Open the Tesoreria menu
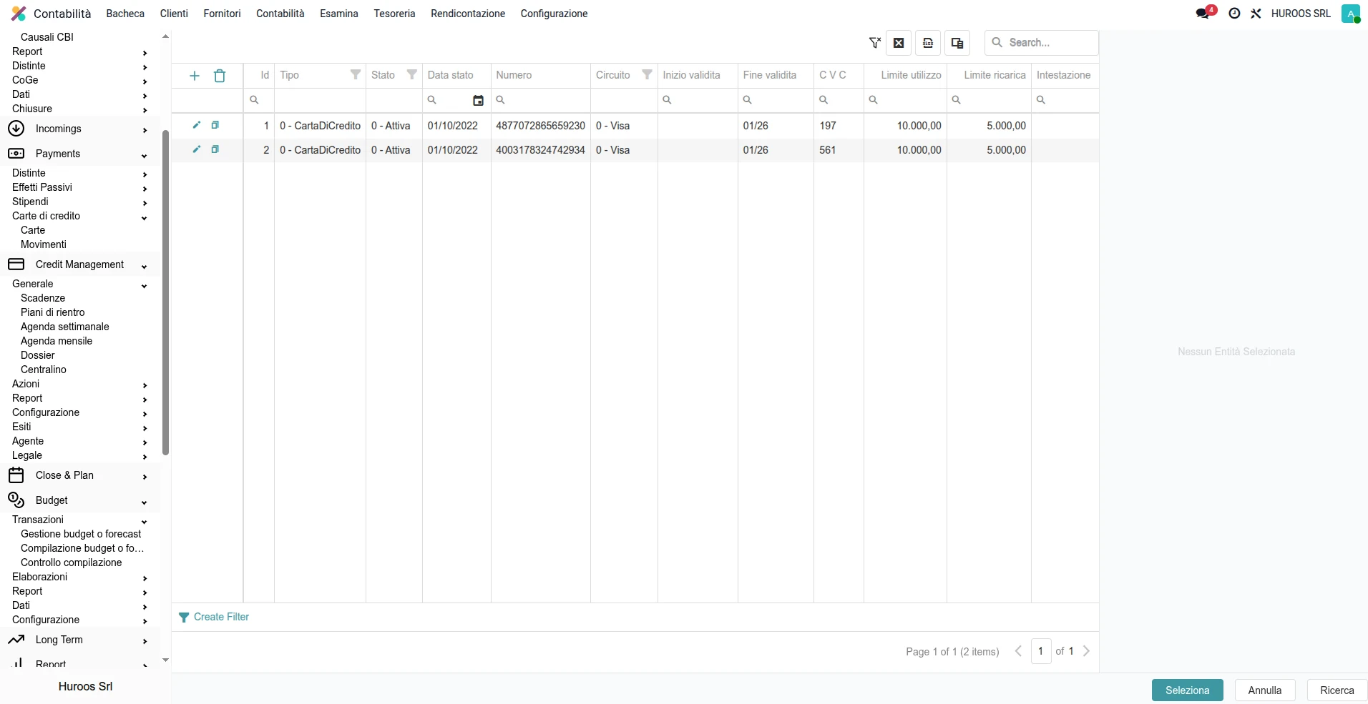 tap(394, 14)
